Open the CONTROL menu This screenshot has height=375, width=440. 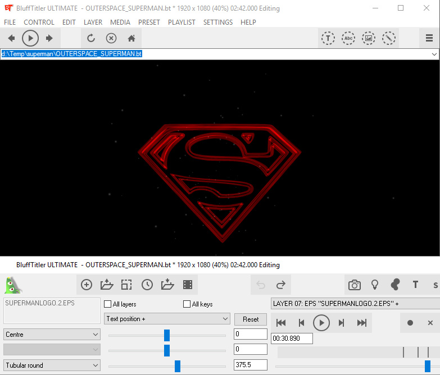point(39,22)
